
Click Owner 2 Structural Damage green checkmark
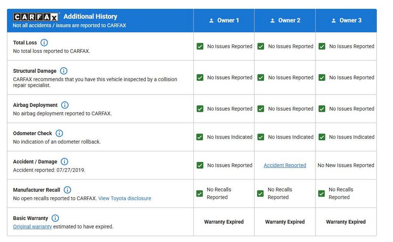coord(261,77)
